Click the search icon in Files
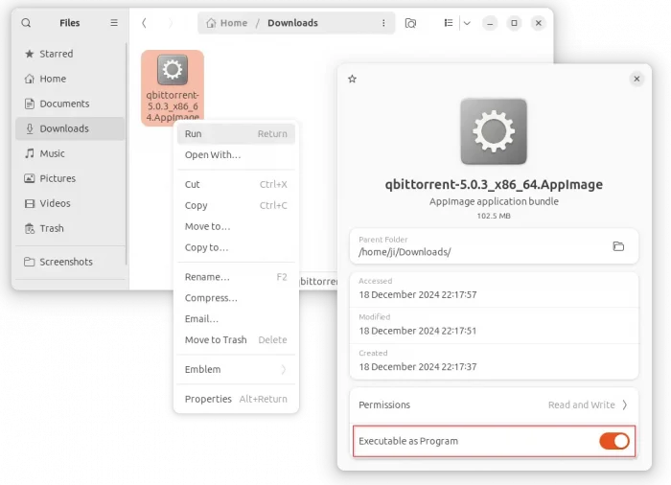The width and height of the screenshot is (671, 485). tap(26, 23)
